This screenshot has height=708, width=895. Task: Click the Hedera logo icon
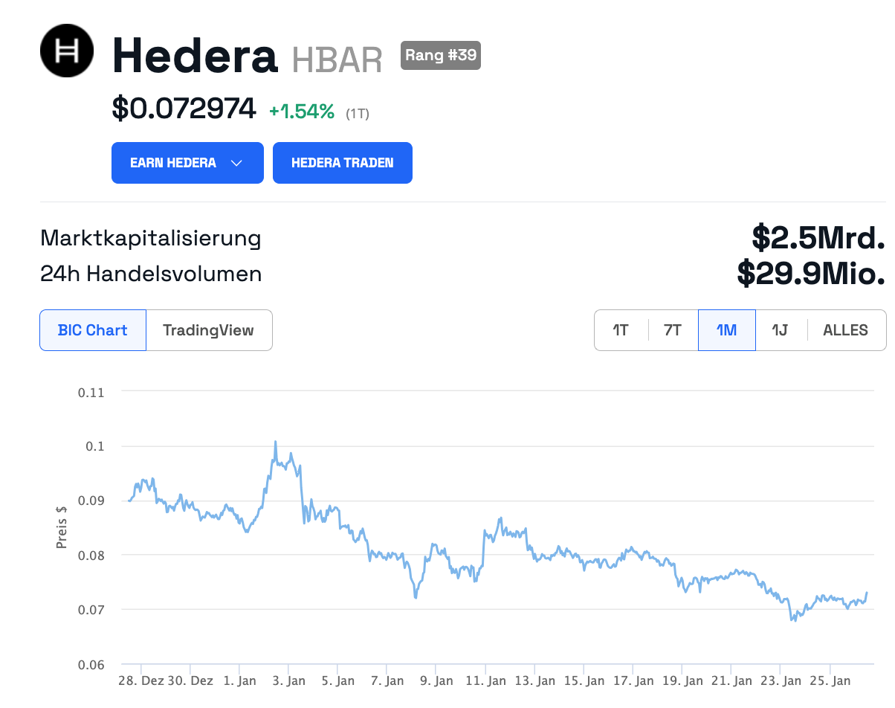(x=67, y=51)
